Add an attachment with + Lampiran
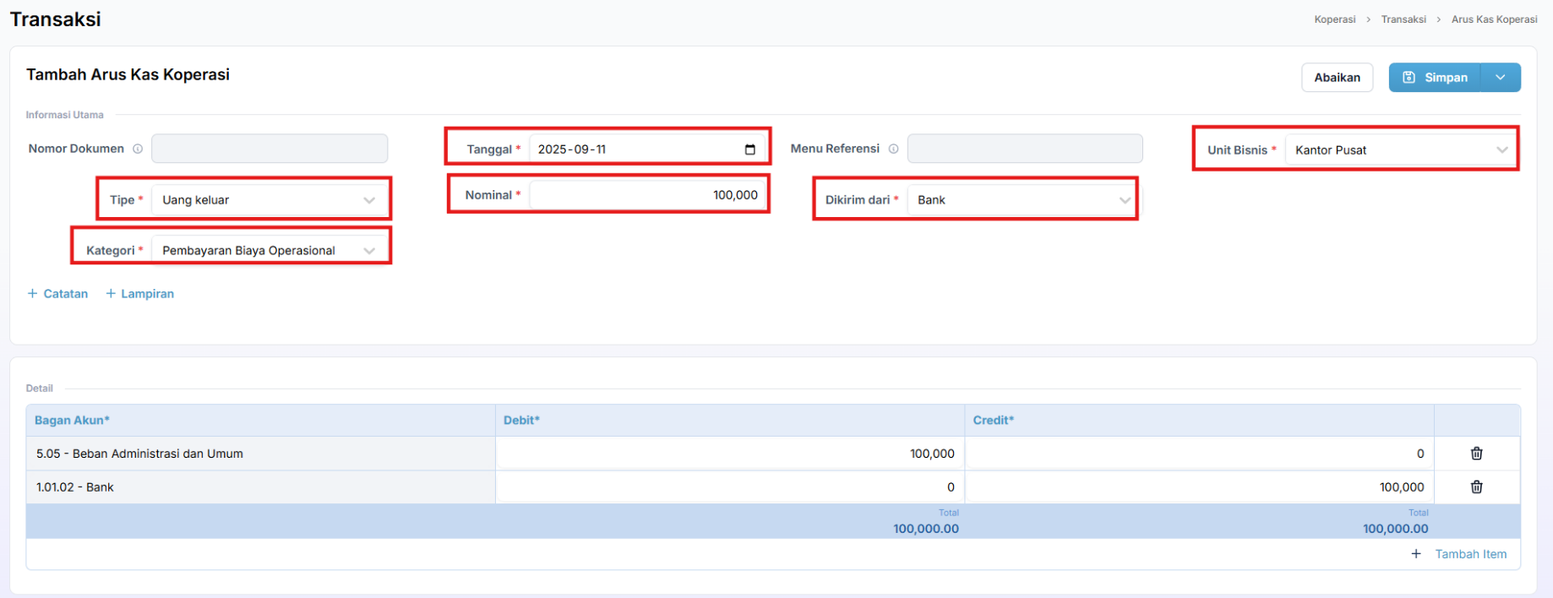Viewport: 1553px width, 598px height. 139,294
